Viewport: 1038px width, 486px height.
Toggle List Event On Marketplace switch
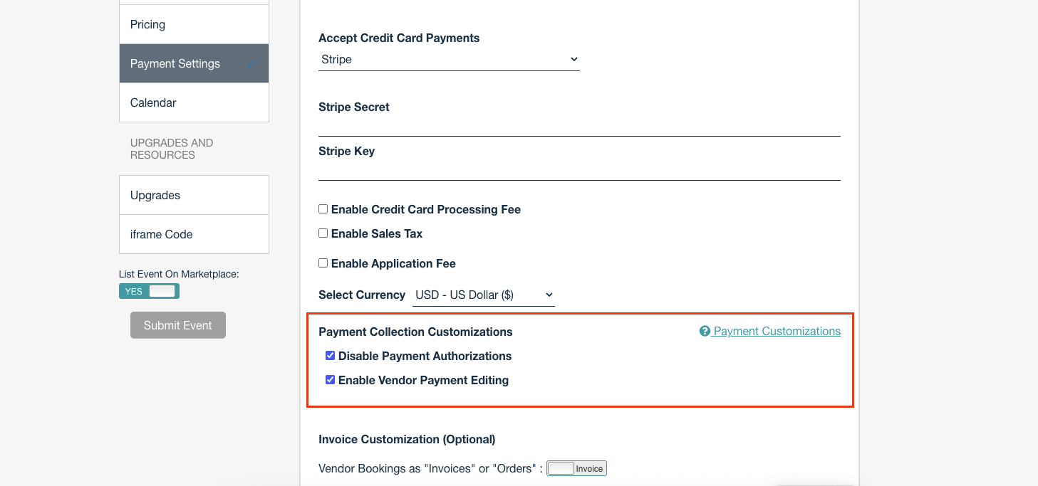tap(149, 291)
